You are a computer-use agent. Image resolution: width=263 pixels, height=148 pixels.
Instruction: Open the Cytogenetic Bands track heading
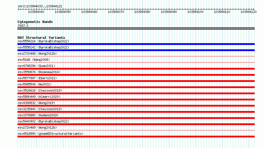pyautogui.click(x=35, y=22)
